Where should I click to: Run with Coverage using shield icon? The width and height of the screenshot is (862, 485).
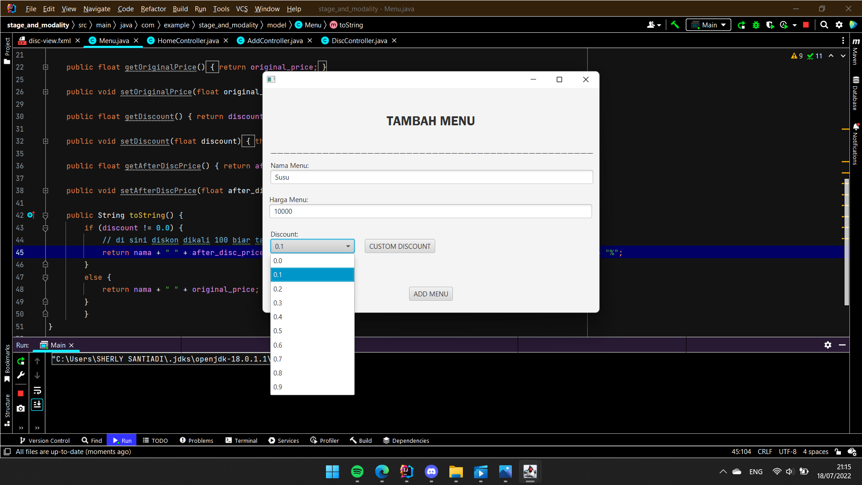(x=770, y=25)
